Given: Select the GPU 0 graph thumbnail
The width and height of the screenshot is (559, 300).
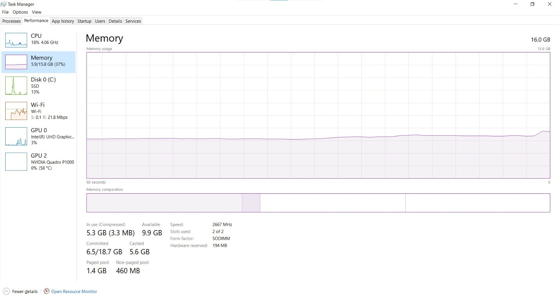Looking at the screenshot, I should point(16,136).
